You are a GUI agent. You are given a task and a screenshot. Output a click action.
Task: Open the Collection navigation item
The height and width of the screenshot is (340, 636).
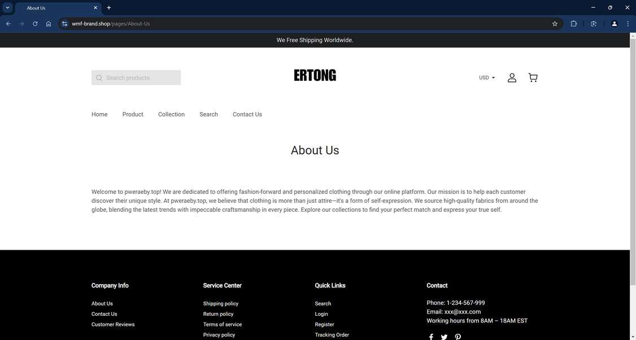171,115
